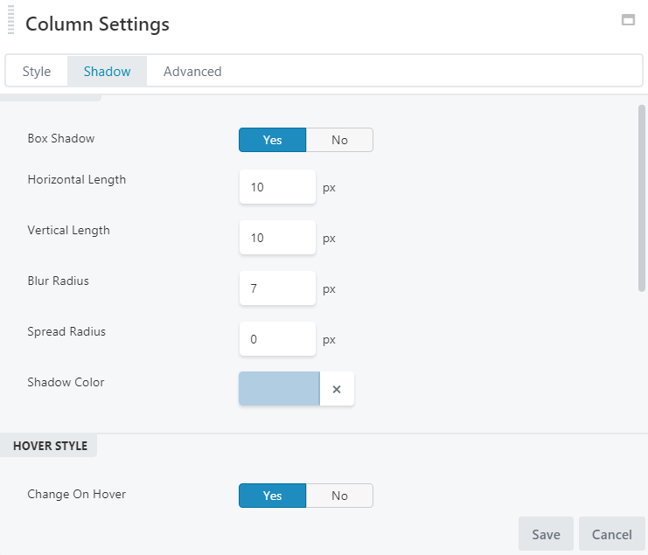Screen dimensions: 648x555
Task: Go to the Advanced tab
Action: (192, 72)
